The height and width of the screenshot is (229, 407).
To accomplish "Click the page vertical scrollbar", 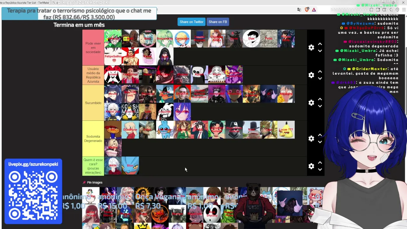I will pyautogui.click(x=406, y=81).
